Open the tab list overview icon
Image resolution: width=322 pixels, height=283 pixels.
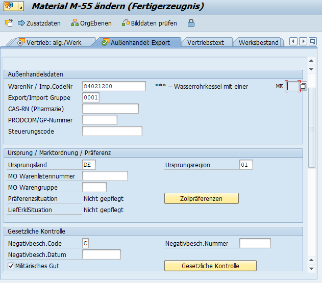(312, 41)
